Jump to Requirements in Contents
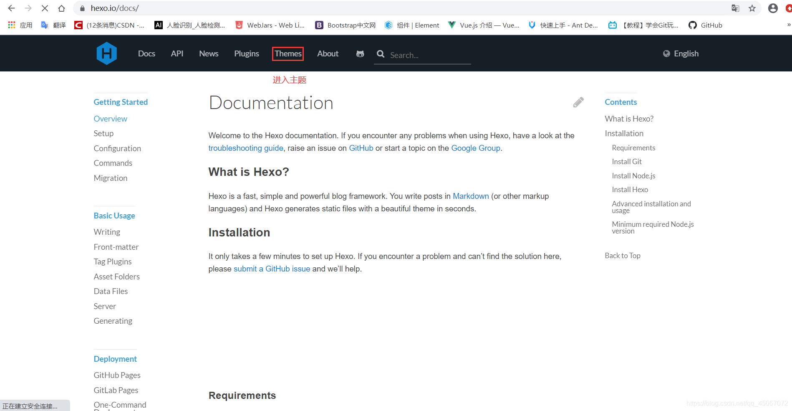This screenshot has height=411, width=792. coord(633,148)
